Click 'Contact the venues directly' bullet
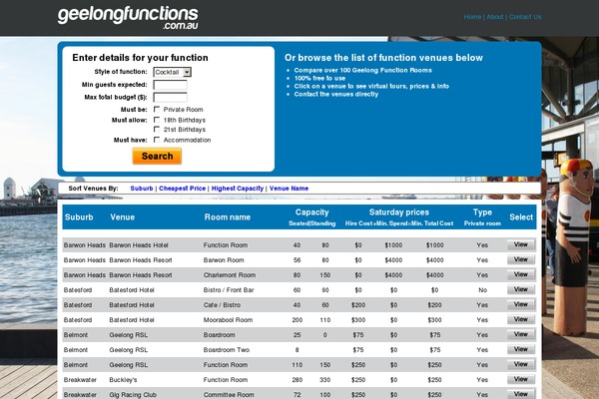Screen dimensions: 599x399 coord(336,94)
